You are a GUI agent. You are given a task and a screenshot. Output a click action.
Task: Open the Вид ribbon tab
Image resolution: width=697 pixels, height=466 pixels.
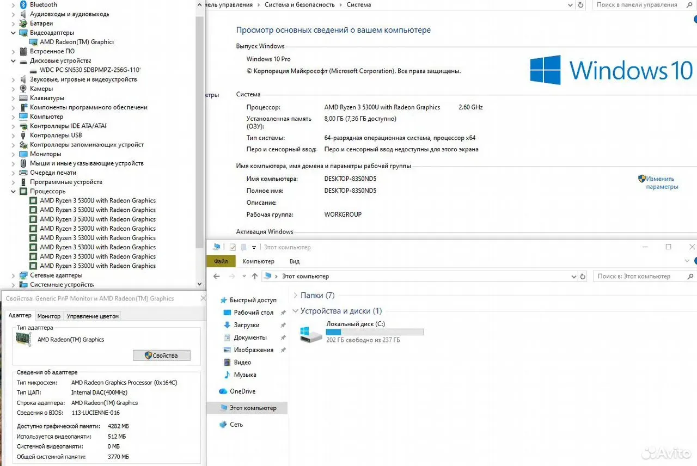coord(295,261)
